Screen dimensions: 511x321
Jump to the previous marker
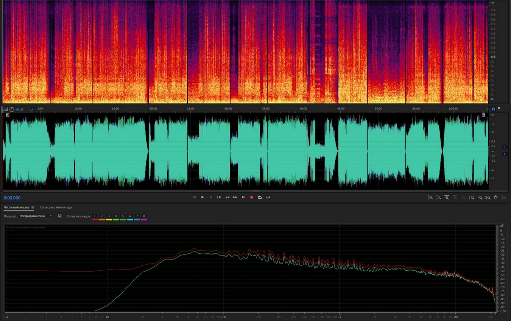pyautogui.click(x=219, y=197)
